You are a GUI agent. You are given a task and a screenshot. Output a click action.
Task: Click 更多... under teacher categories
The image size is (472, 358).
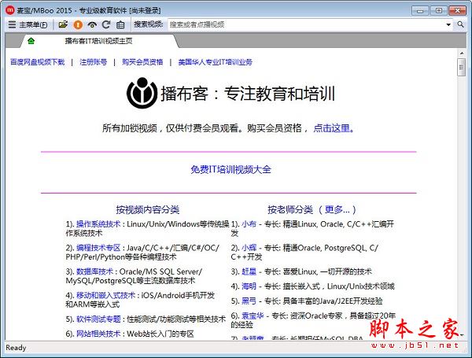pyautogui.click(x=337, y=209)
